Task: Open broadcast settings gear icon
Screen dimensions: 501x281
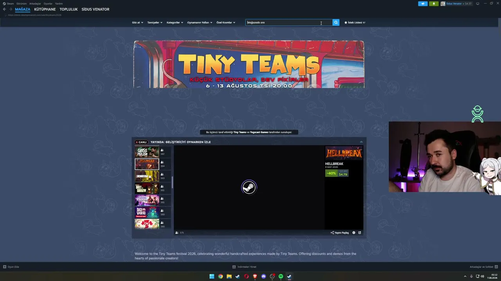Action: tap(354, 233)
